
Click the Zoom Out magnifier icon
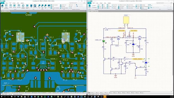(42, 7)
